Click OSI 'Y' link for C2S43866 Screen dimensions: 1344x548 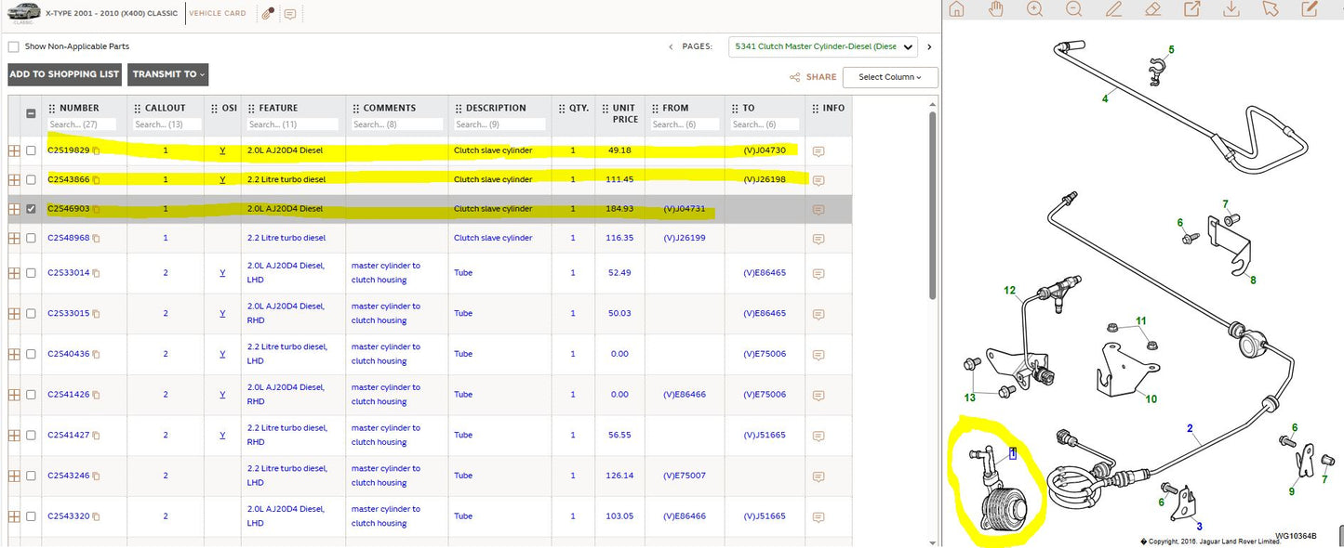pyautogui.click(x=222, y=179)
